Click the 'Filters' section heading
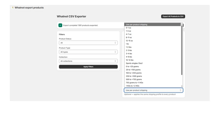 [62, 34]
